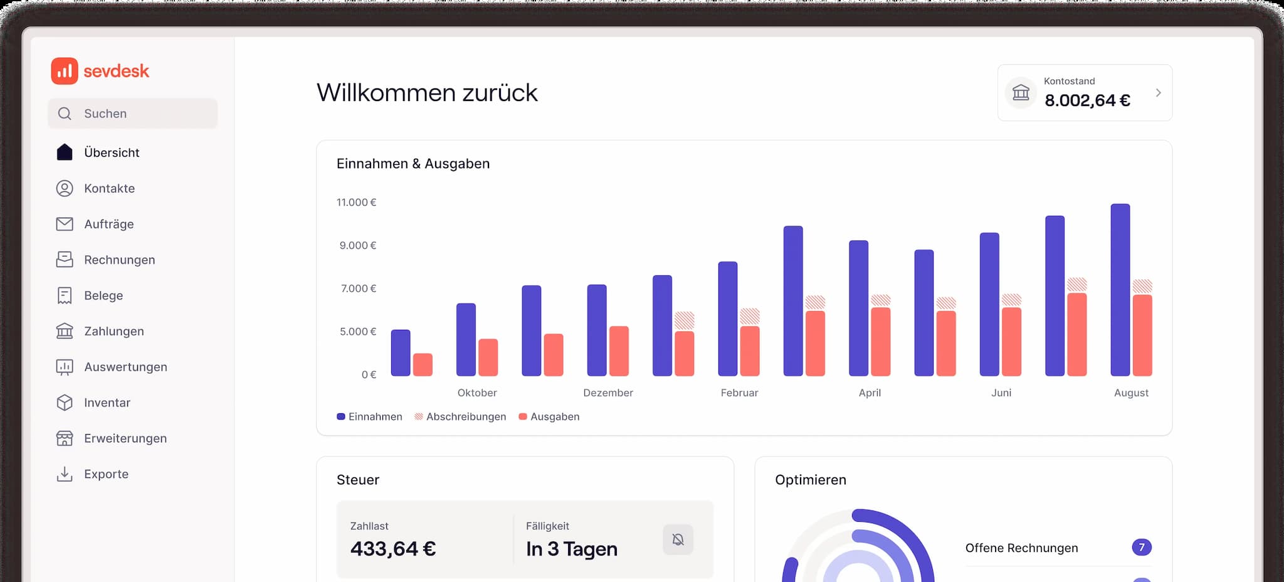Click the Auswertungen chart icon
The width and height of the screenshot is (1284, 582).
click(65, 367)
